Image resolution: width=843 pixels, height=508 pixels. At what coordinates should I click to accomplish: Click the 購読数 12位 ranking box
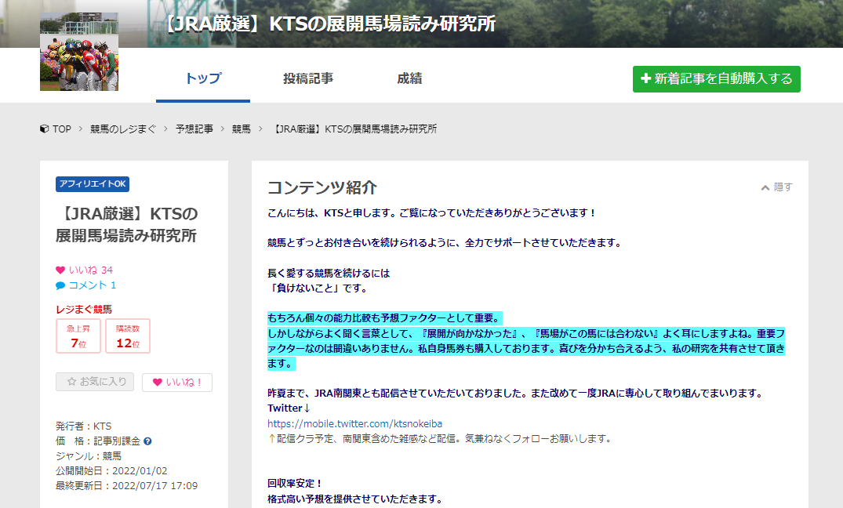[128, 336]
